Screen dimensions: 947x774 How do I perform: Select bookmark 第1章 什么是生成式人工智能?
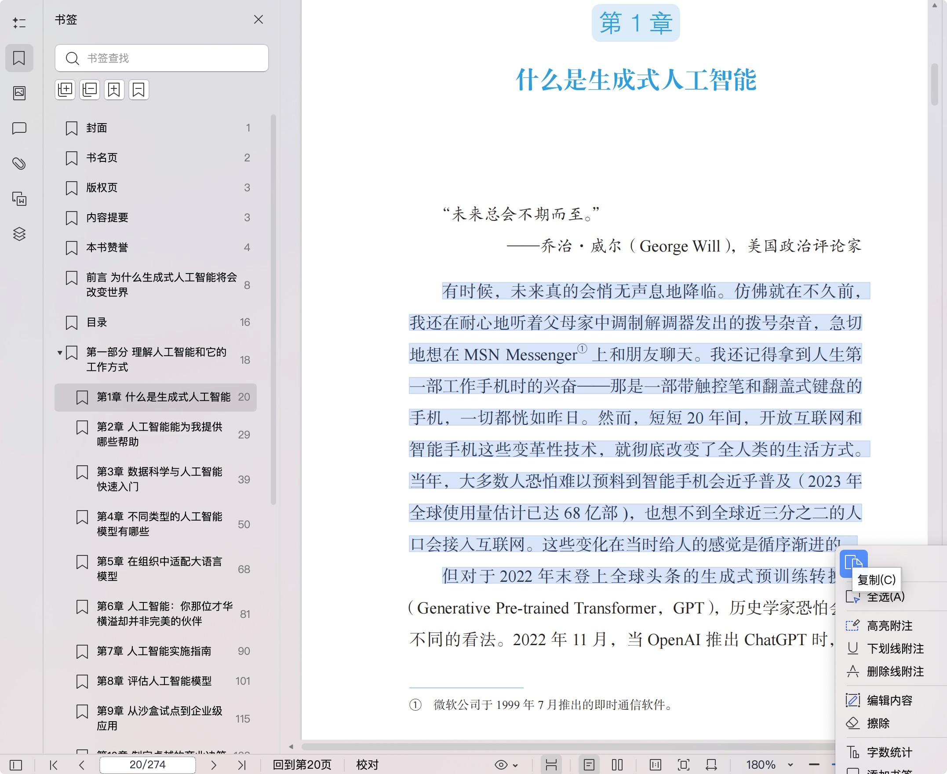(156, 397)
